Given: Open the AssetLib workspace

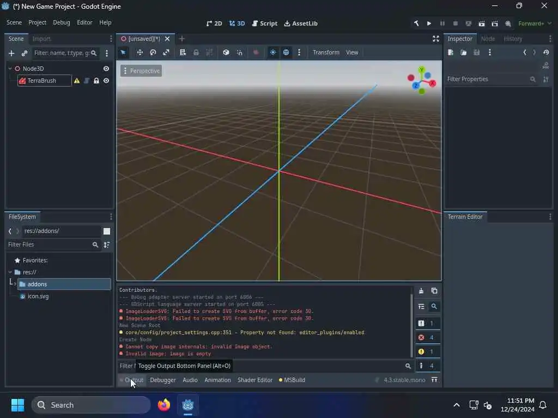Looking at the screenshot, I should [301, 23].
